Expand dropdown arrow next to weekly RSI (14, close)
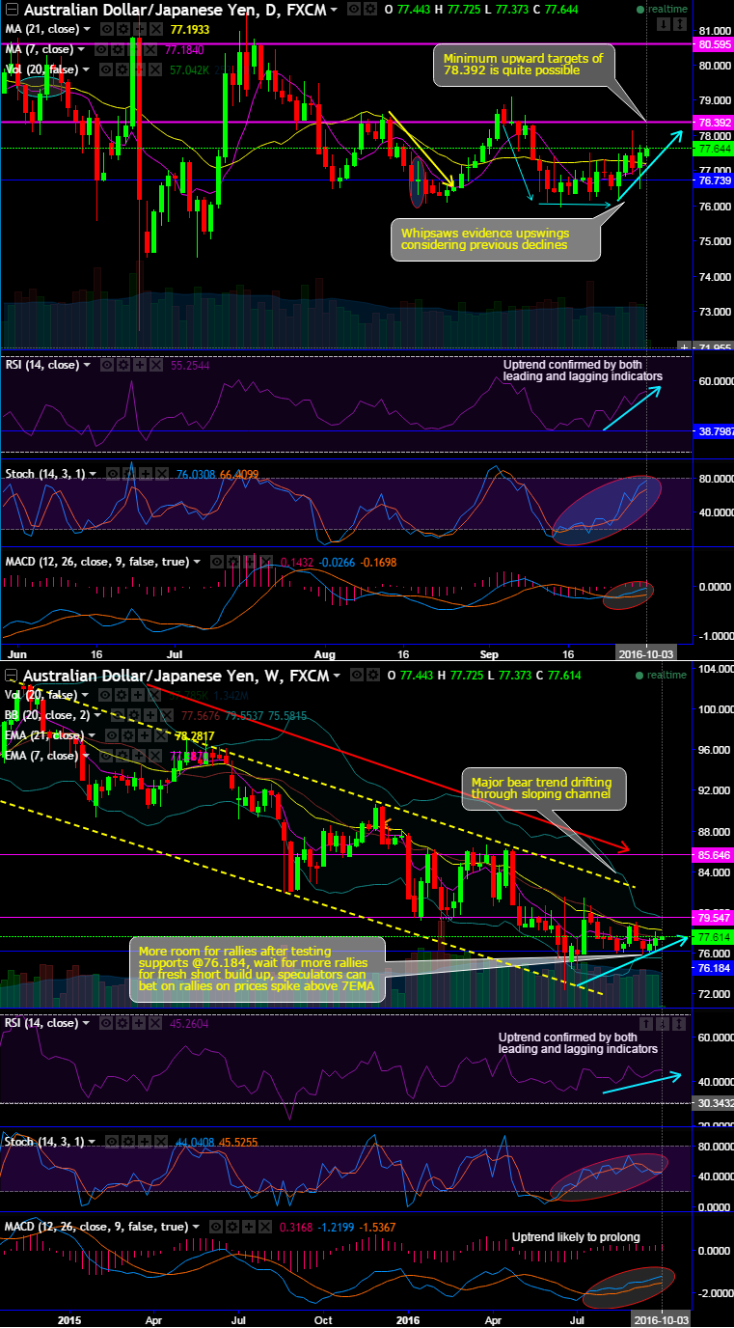The width and height of the screenshot is (734, 1328). 87,1022
